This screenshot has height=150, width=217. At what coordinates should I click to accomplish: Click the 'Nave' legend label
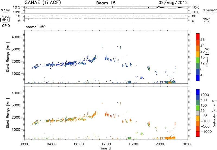[206, 19]
